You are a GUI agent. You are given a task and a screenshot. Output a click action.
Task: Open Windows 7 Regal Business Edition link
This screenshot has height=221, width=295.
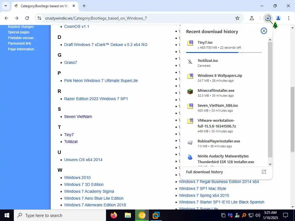coord(219,182)
